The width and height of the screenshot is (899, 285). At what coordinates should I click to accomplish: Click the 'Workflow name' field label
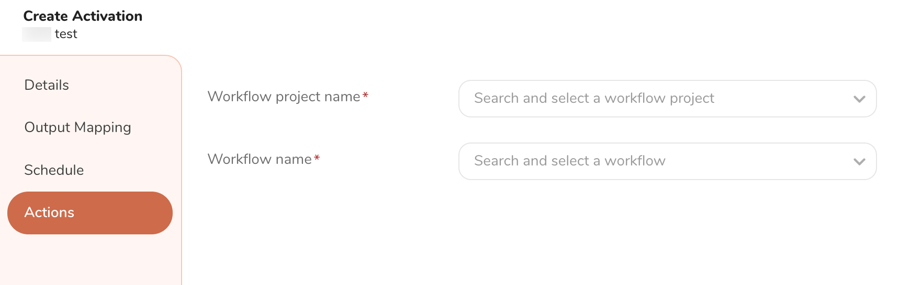point(260,159)
